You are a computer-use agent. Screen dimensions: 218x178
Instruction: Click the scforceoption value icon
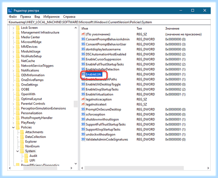(x=83, y=114)
